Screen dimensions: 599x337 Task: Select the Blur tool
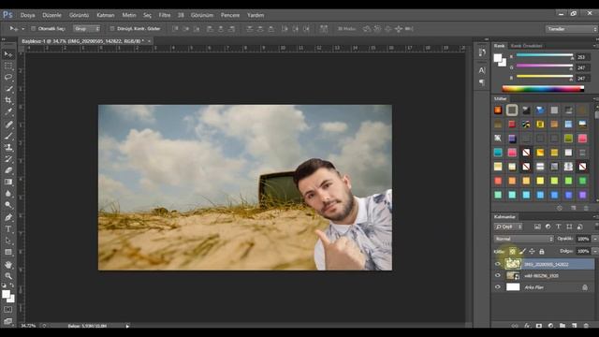tap(8, 194)
